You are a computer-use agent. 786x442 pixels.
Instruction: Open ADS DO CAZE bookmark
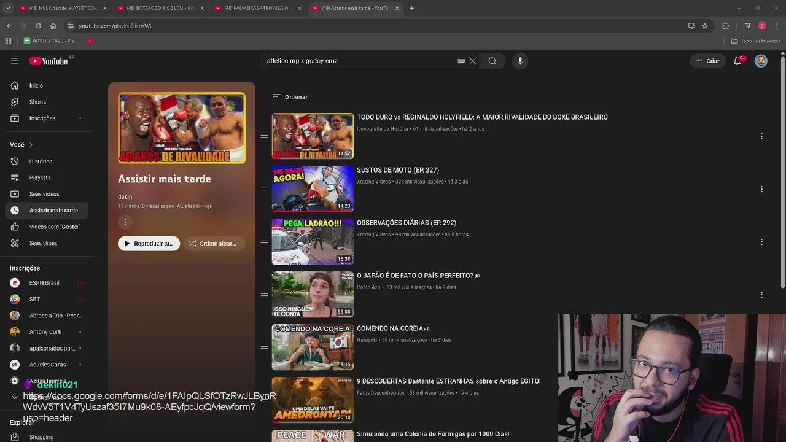click(x=51, y=41)
